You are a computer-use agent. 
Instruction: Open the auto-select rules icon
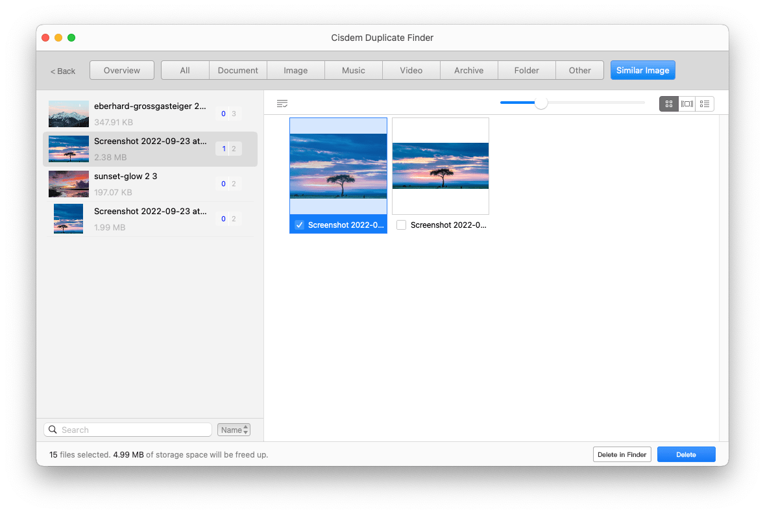282,104
